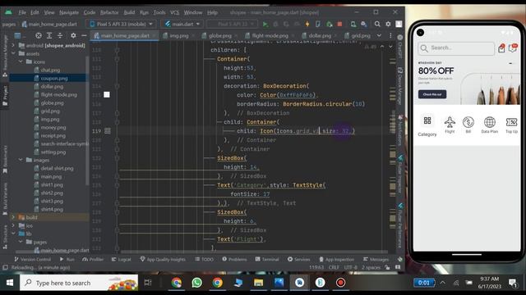Click the project panel options gear

pos(73,35)
